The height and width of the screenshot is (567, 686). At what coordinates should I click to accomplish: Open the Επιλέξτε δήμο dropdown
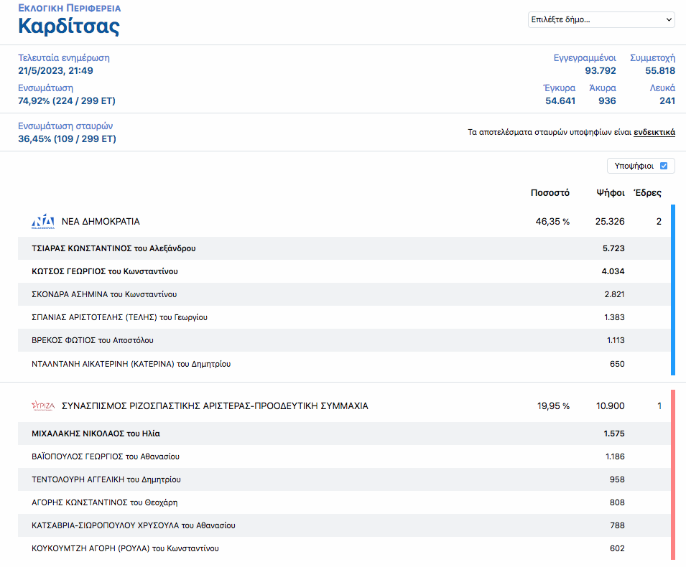pyautogui.click(x=601, y=19)
